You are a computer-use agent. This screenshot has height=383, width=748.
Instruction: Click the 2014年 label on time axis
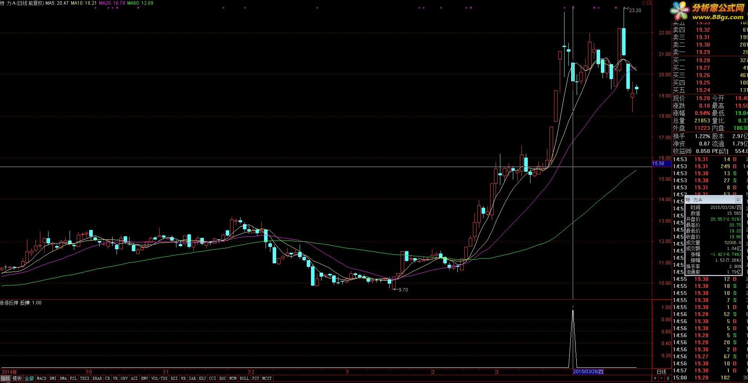[x=9, y=372]
